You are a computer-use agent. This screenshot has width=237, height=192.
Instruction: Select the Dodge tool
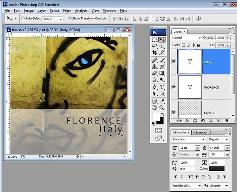point(162,79)
